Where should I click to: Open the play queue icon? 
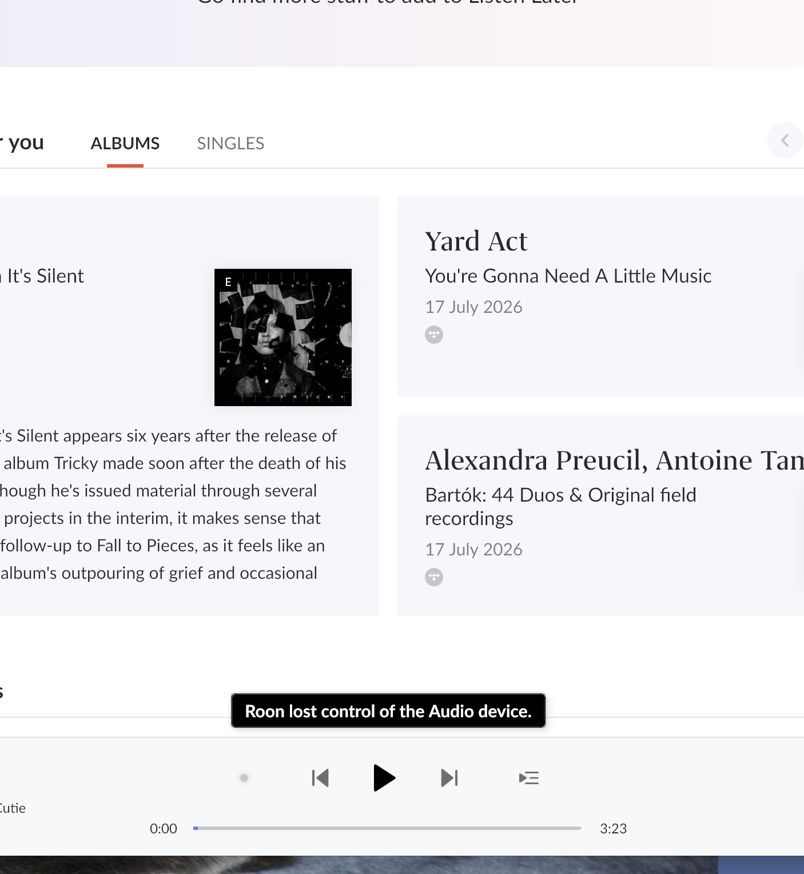pos(529,778)
